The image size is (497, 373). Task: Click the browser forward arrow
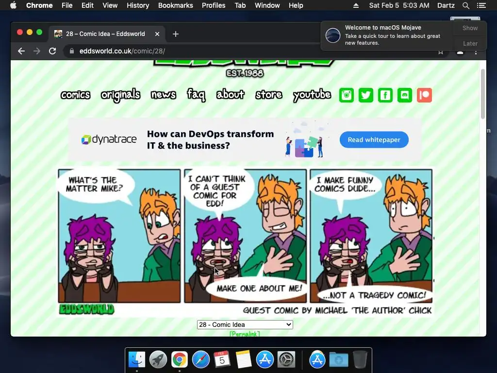[37, 51]
